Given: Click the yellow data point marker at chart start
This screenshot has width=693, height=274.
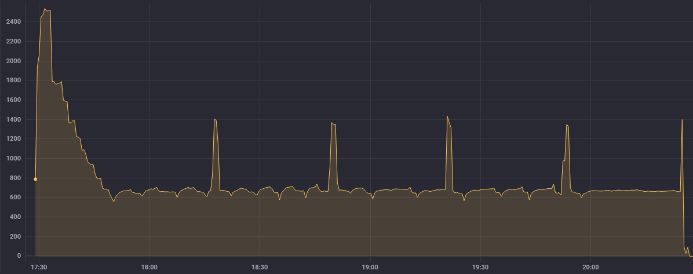Looking at the screenshot, I should 35,179.
